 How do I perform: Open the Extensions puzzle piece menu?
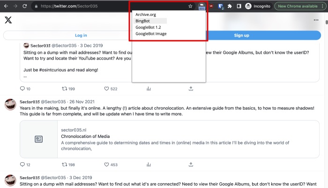(x=230, y=6)
